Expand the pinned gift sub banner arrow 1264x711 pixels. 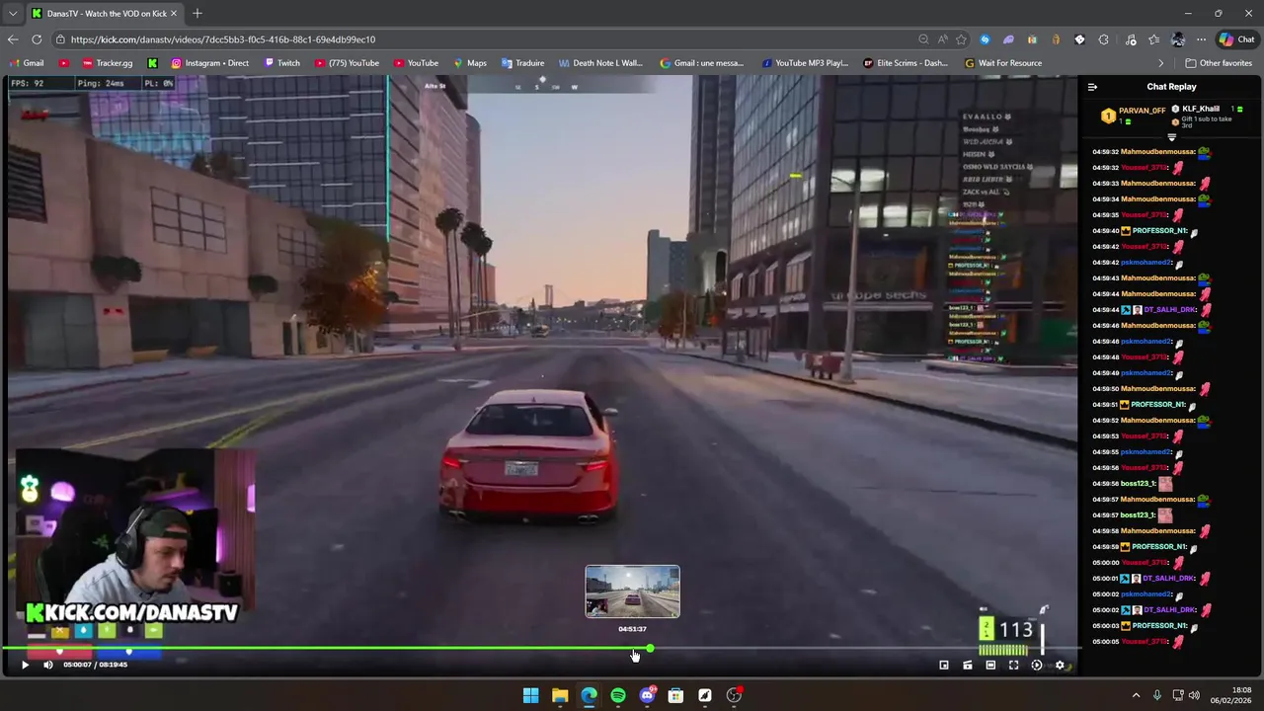coord(1172,137)
